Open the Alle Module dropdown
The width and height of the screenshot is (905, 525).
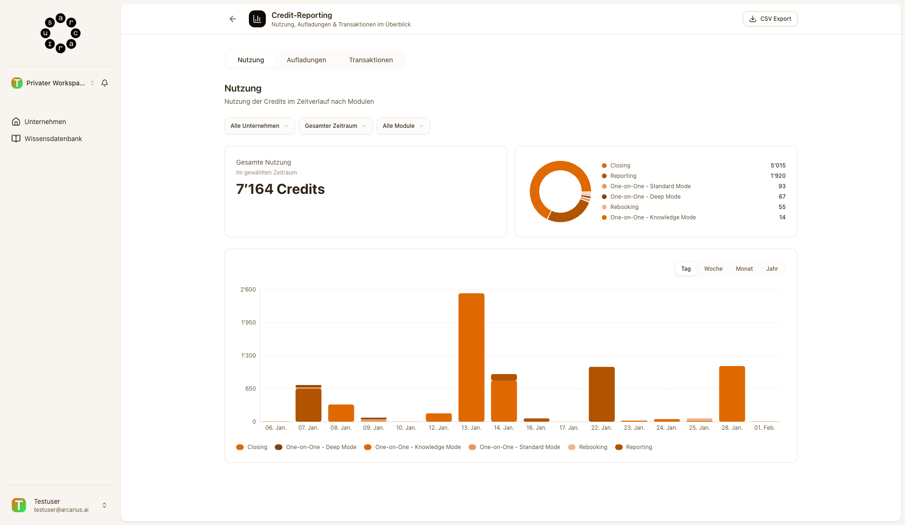403,126
